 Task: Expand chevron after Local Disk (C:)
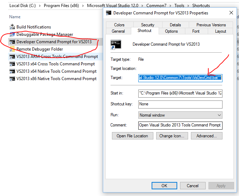pos(40,6)
